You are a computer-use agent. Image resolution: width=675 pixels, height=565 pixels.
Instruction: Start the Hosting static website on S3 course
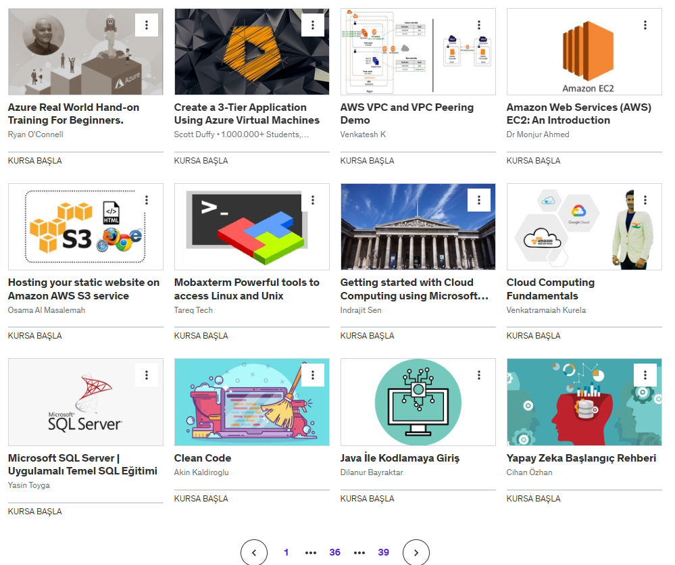pyautogui.click(x=35, y=335)
